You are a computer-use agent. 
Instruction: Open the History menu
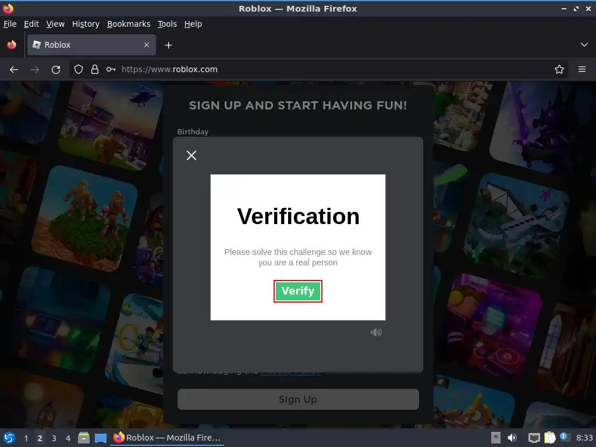(x=86, y=24)
